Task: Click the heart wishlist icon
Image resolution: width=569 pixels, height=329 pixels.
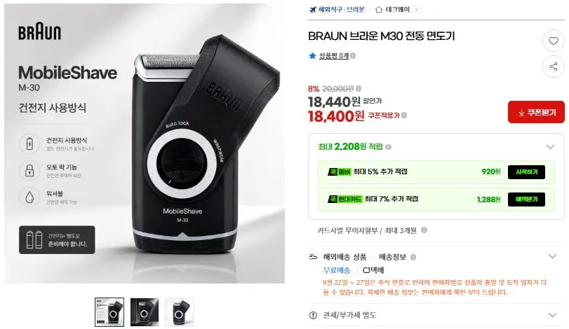Action: (553, 41)
